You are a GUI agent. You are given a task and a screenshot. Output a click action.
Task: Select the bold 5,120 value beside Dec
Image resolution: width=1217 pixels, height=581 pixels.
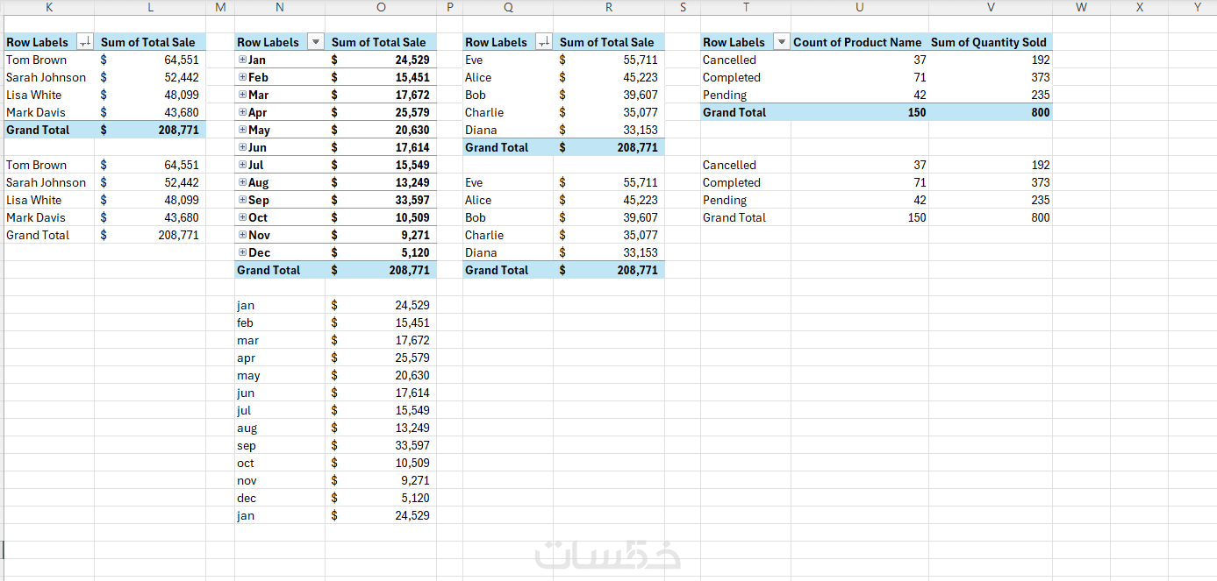(381, 252)
